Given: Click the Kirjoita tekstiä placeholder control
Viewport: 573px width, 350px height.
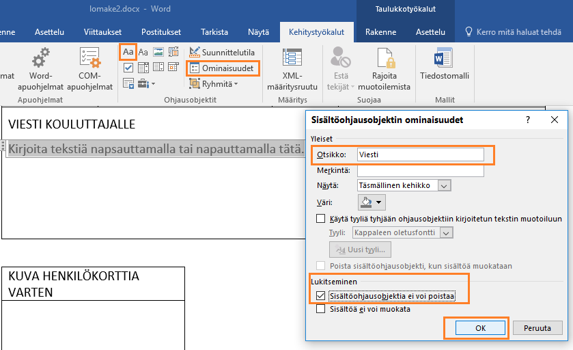Looking at the screenshot, I should (x=156, y=149).
